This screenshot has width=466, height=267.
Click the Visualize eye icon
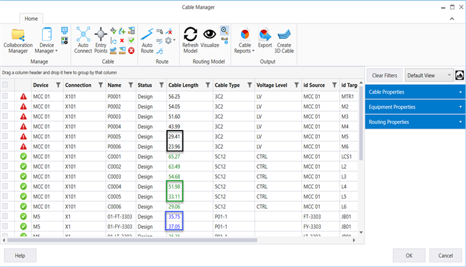(x=210, y=37)
